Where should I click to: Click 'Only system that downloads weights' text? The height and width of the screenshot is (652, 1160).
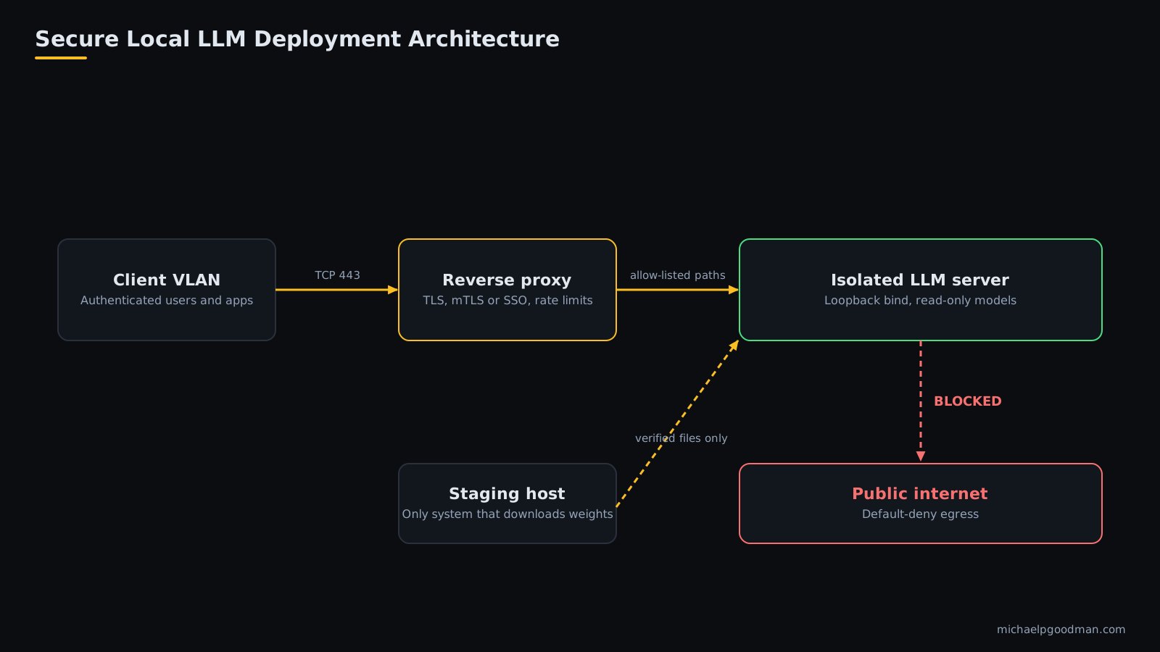507,514
